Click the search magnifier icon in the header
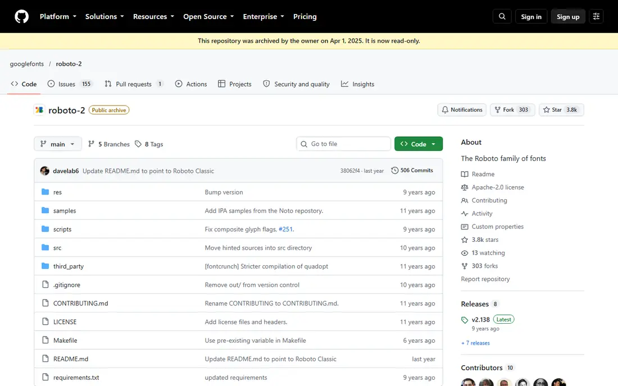Viewport: 618px width, 386px height. pos(502,16)
